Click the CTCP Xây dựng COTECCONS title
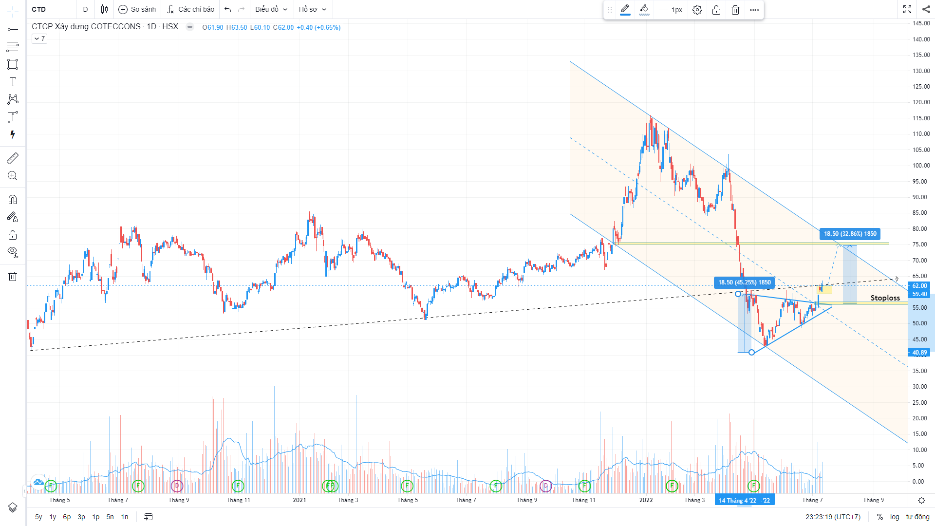Viewport: 935px width, 526px height. click(86, 27)
